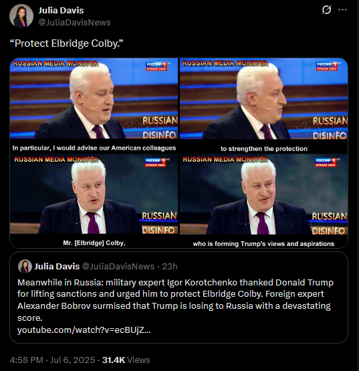The height and width of the screenshot is (371, 359).
Task: Open the top-right image "to strengthen the protection"
Action: [x=264, y=106]
